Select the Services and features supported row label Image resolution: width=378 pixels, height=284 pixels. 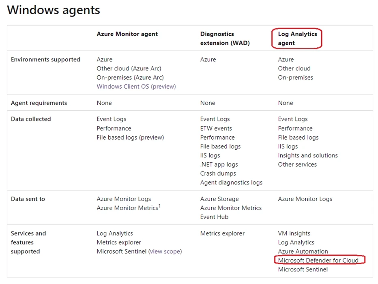click(28, 242)
